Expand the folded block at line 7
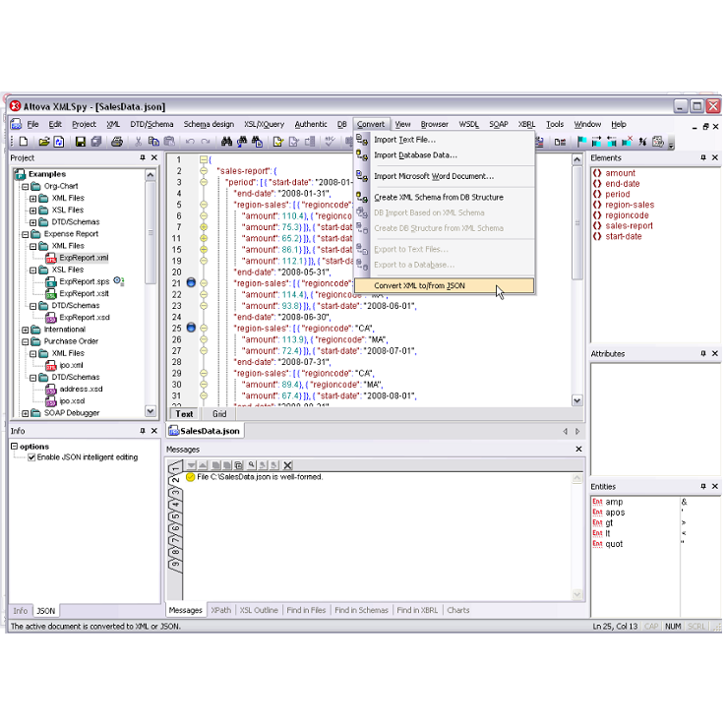726x726 pixels. (204, 227)
